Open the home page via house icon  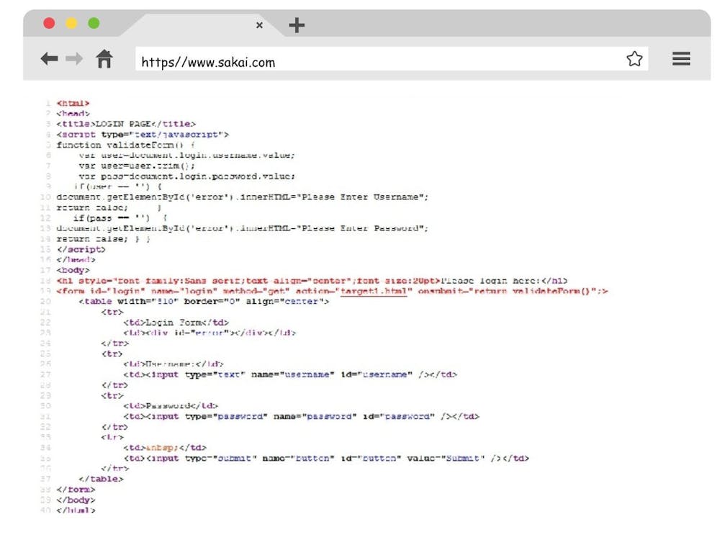(x=104, y=59)
